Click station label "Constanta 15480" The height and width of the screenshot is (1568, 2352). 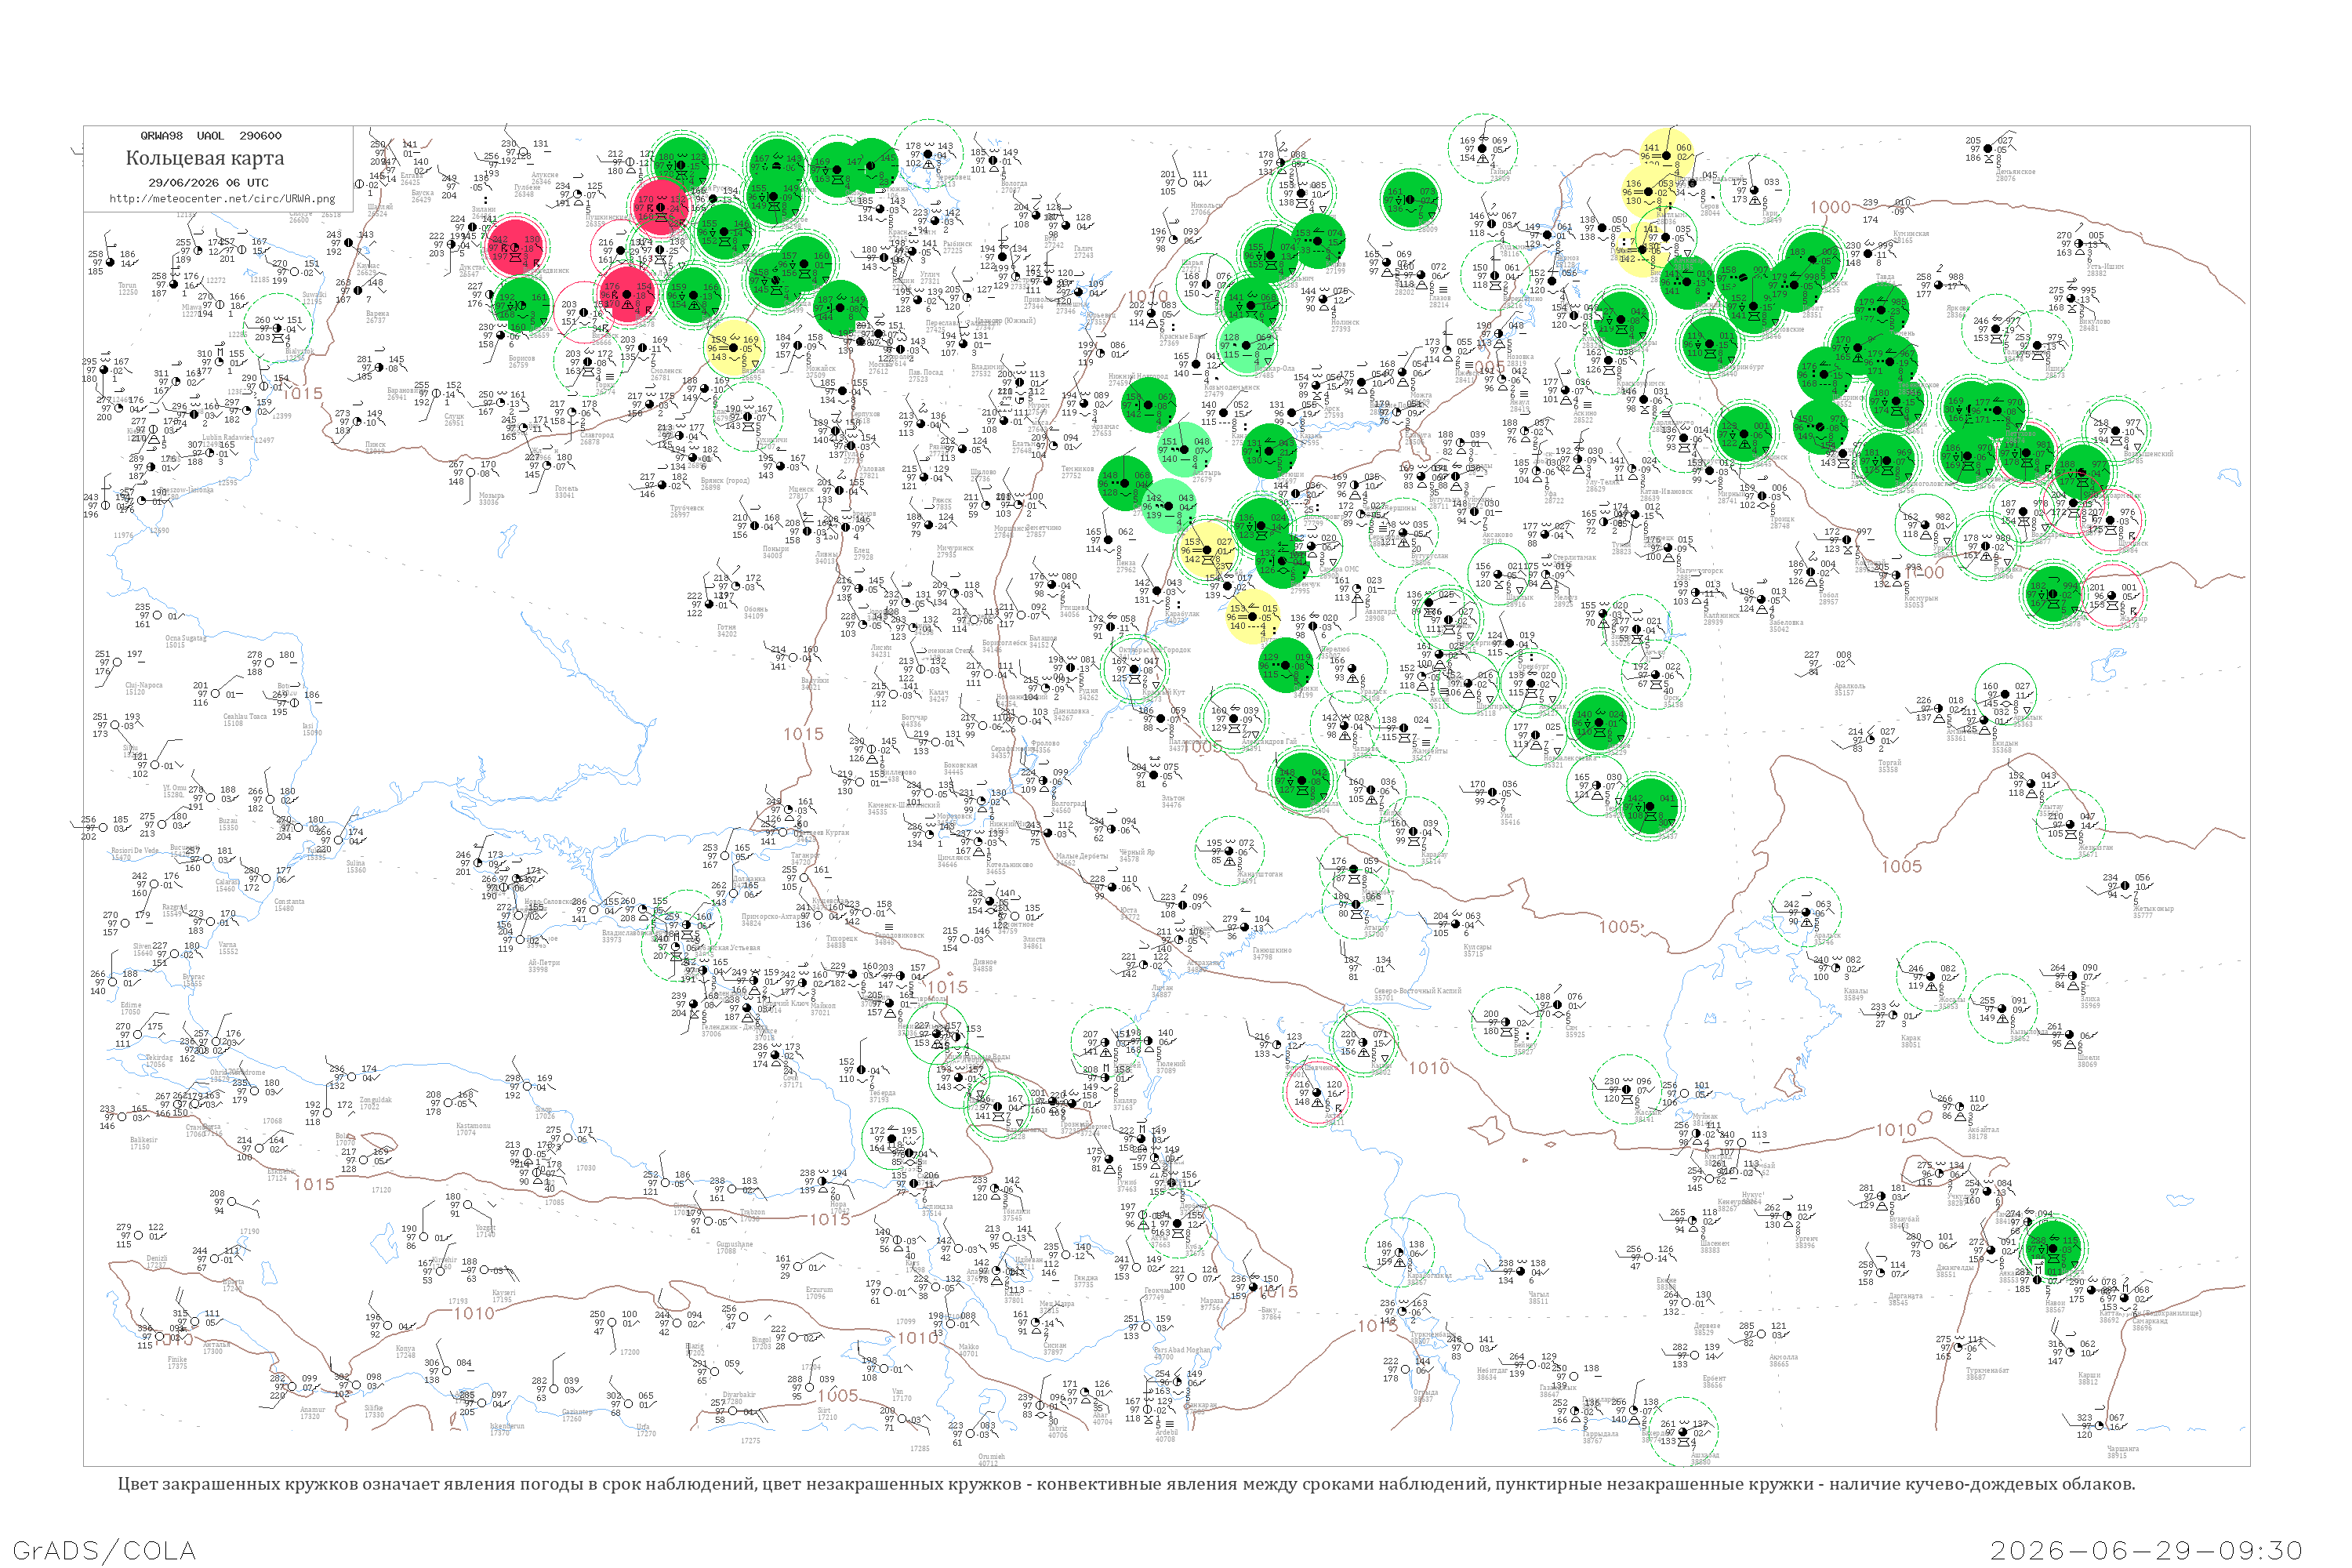[289, 905]
